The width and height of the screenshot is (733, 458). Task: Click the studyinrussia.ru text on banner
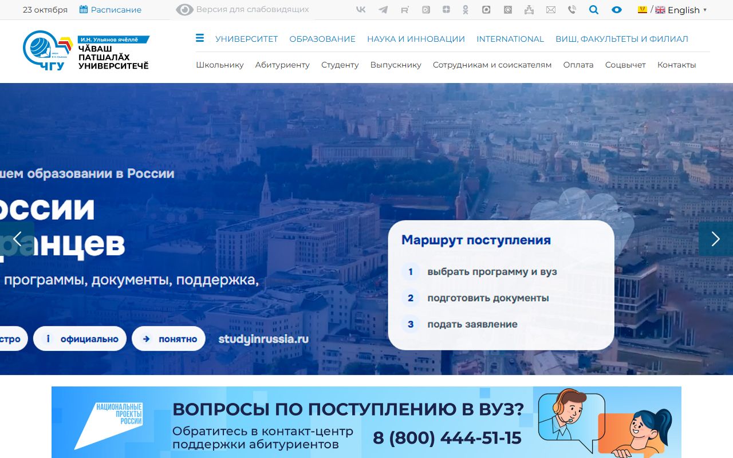[x=263, y=339]
